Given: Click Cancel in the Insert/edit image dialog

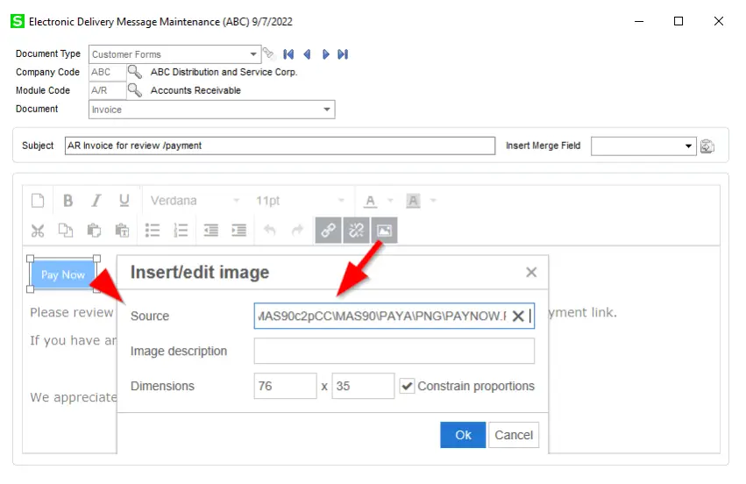Looking at the screenshot, I should (514, 435).
